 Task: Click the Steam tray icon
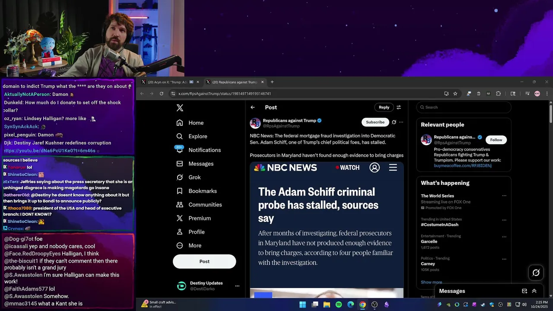pyautogui.click(x=483, y=305)
